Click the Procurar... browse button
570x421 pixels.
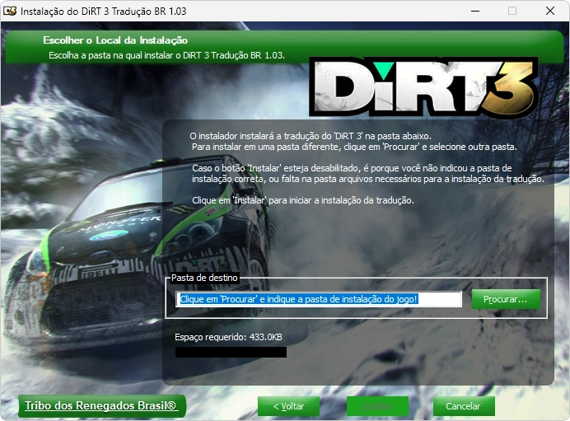(506, 299)
